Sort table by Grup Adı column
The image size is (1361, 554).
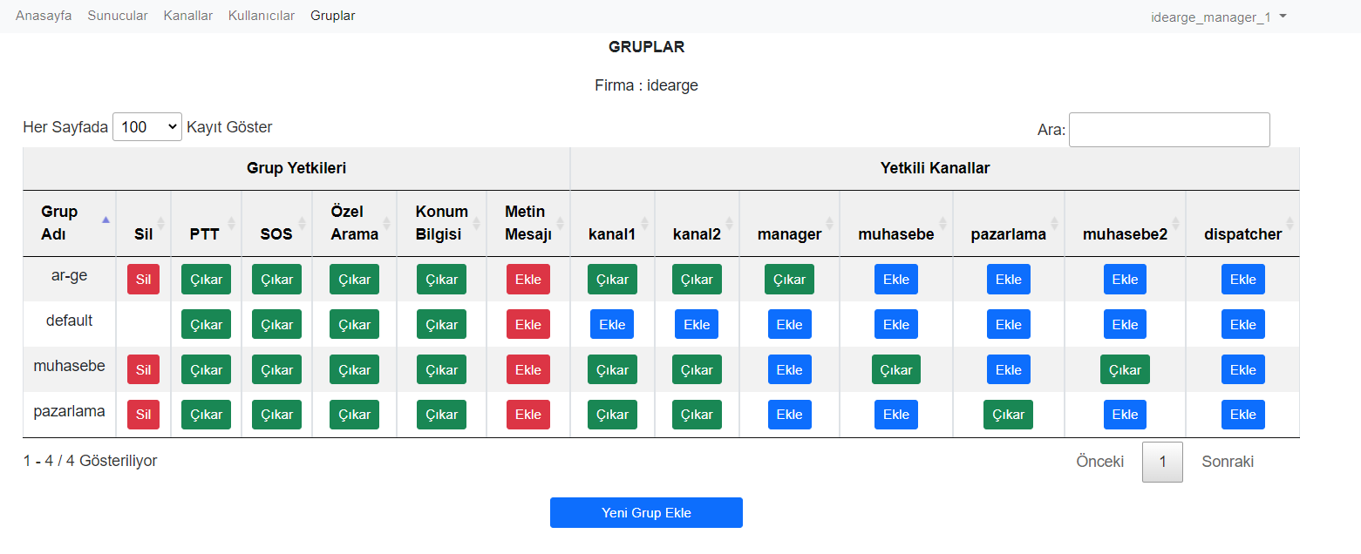point(70,223)
